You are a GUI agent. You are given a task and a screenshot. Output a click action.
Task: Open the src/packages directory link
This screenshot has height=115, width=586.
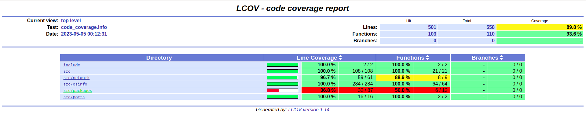[78, 91]
